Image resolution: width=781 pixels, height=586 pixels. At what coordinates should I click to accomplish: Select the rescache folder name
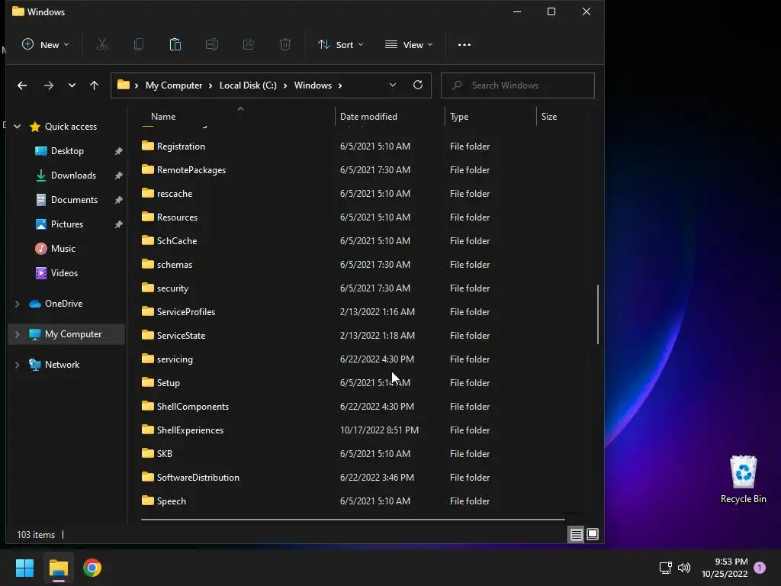175,193
